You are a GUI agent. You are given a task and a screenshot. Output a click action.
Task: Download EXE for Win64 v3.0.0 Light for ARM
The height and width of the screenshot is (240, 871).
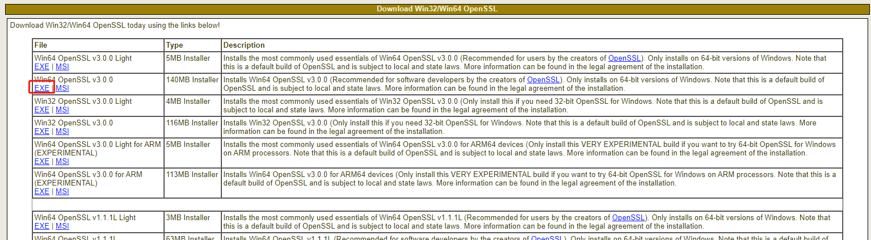[41, 162]
